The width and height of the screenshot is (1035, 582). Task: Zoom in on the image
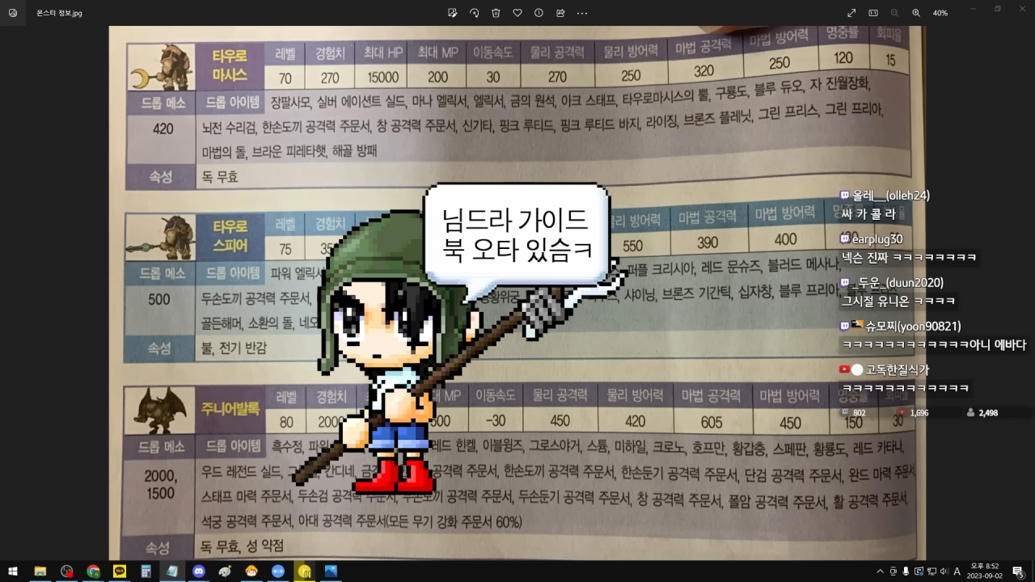(x=916, y=13)
